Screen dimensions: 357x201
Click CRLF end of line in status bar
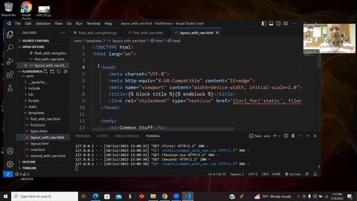pyautogui.click(x=265, y=174)
